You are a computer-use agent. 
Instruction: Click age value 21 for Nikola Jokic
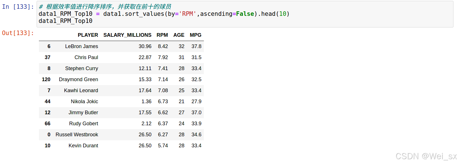click(181, 102)
